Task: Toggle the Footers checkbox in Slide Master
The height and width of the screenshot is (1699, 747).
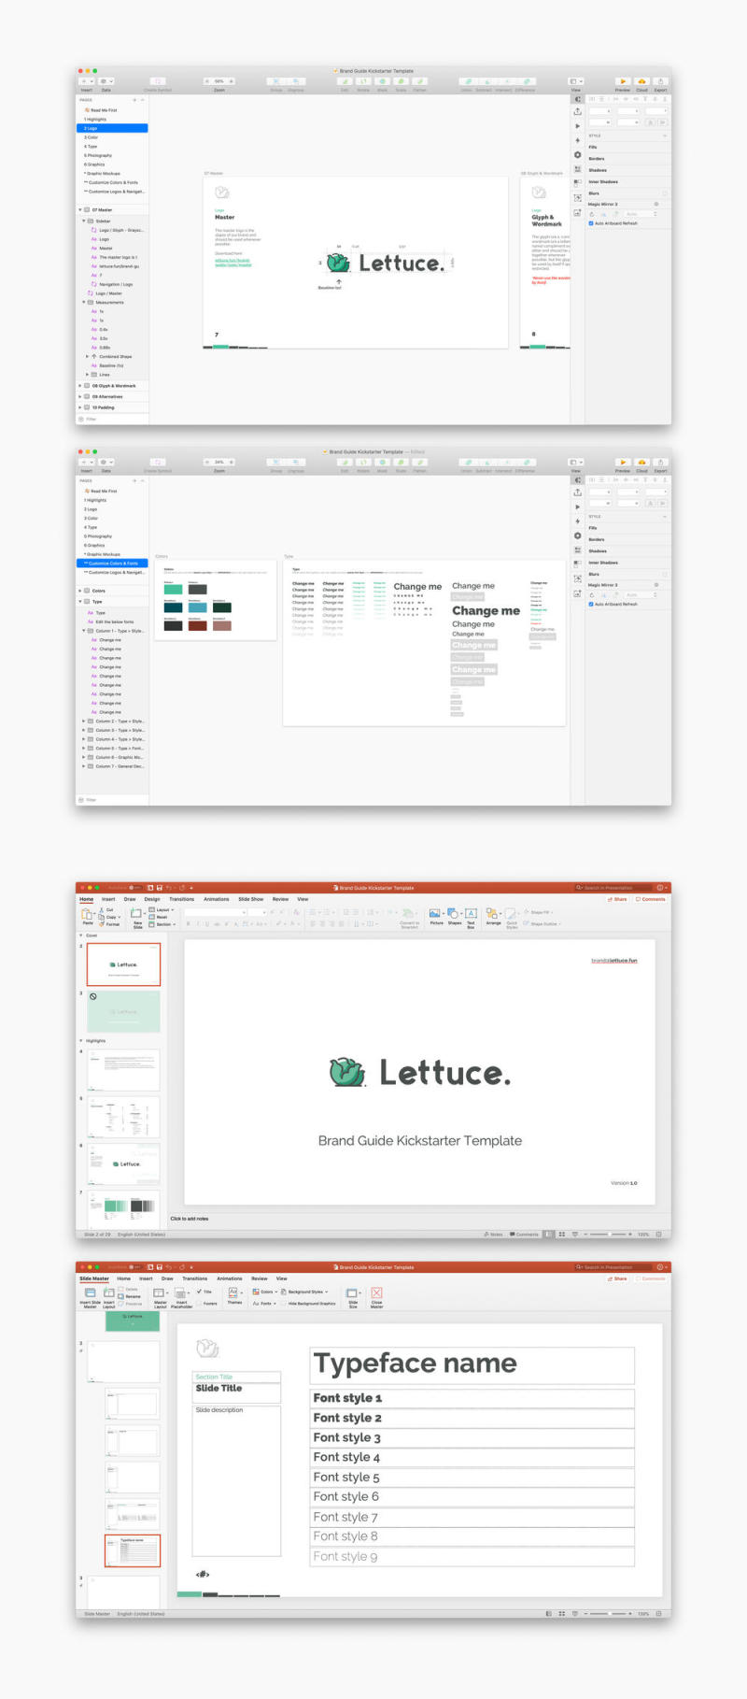Action: tap(199, 1303)
